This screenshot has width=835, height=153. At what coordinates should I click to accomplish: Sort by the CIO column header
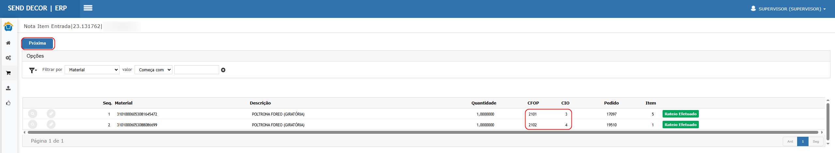(x=565, y=103)
